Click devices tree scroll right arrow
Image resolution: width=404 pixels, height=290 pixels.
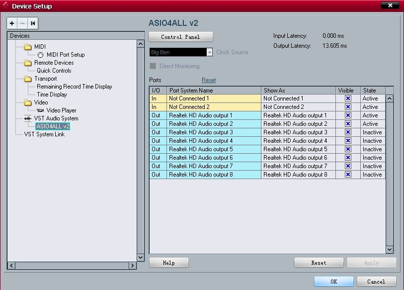pos(133,266)
